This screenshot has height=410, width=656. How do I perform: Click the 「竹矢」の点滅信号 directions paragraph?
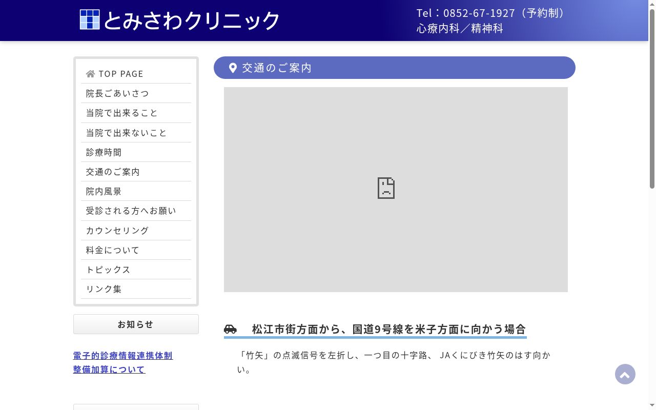(x=394, y=362)
